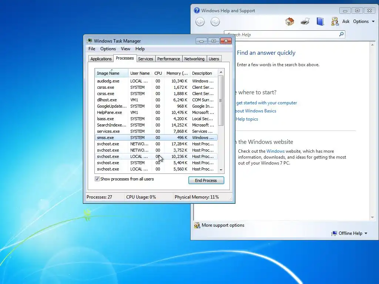The height and width of the screenshot is (284, 379).
Task: Switch to the Networking tab
Action: click(194, 59)
